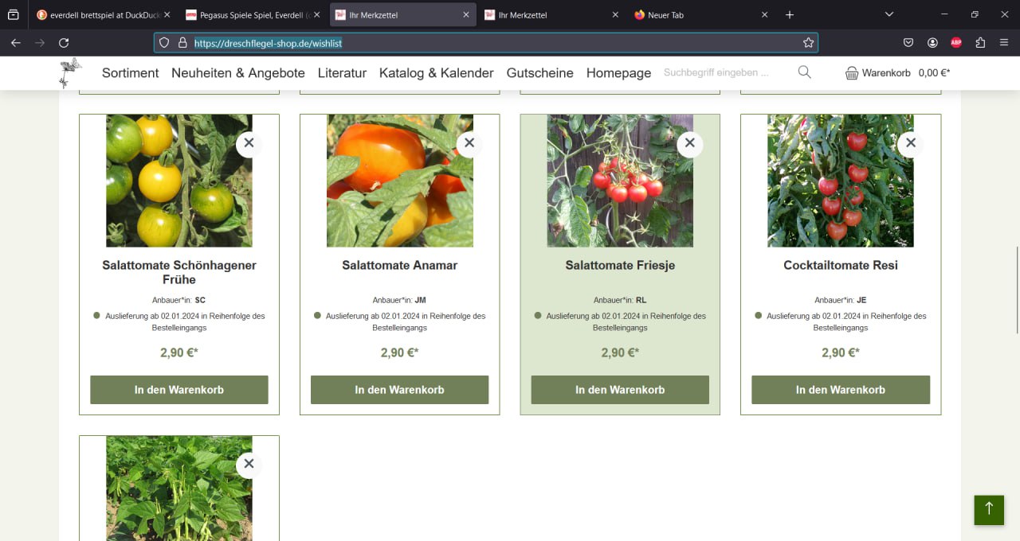Bookmark page with star icon
The width and height of the screenshot is (1020, 541).
pyautogui.click(x=808, y=43)
